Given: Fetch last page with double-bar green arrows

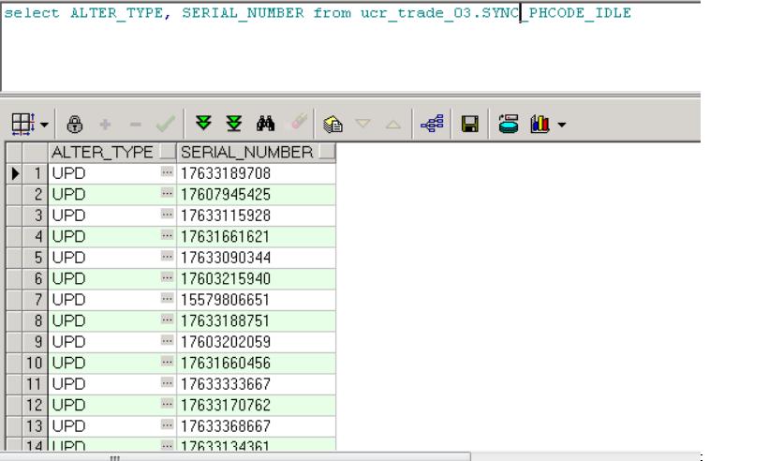Looking at the screenshot, I should pos(234,124).
